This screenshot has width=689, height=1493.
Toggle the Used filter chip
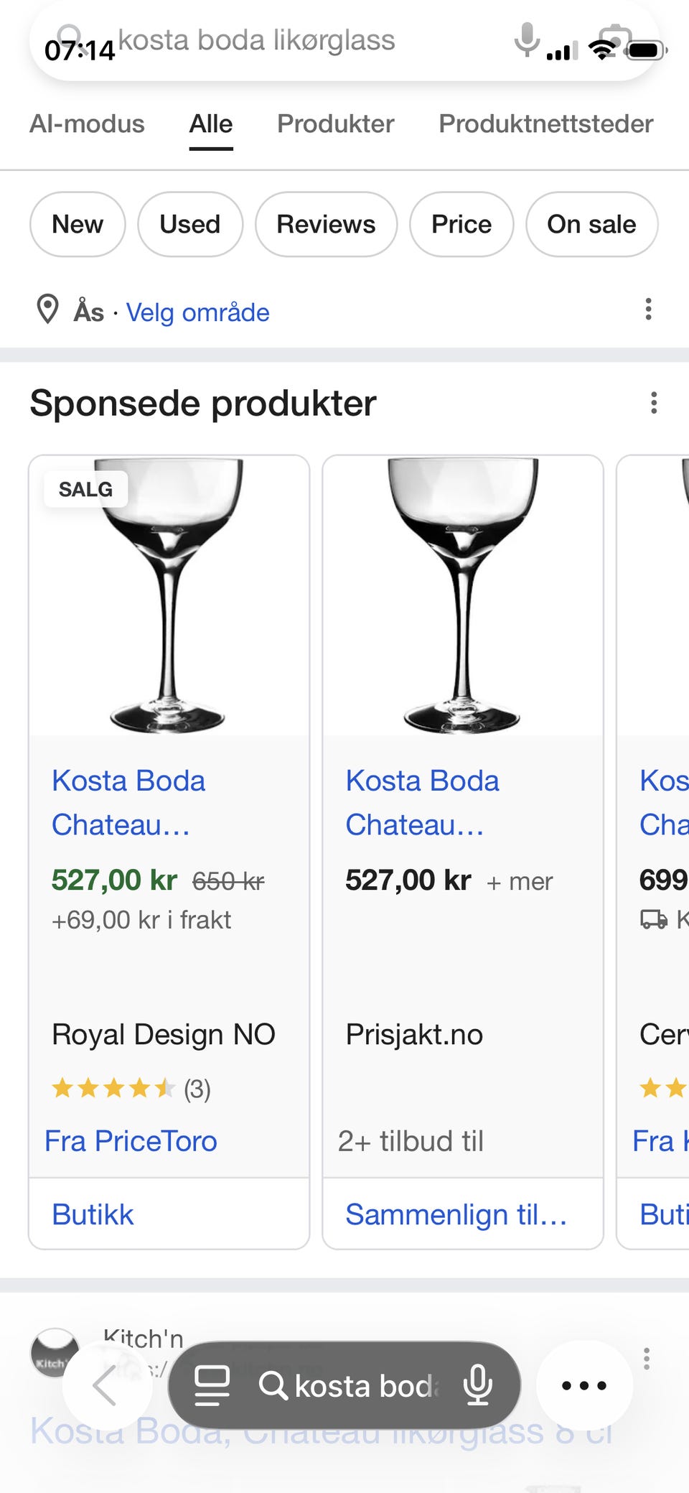189,224
